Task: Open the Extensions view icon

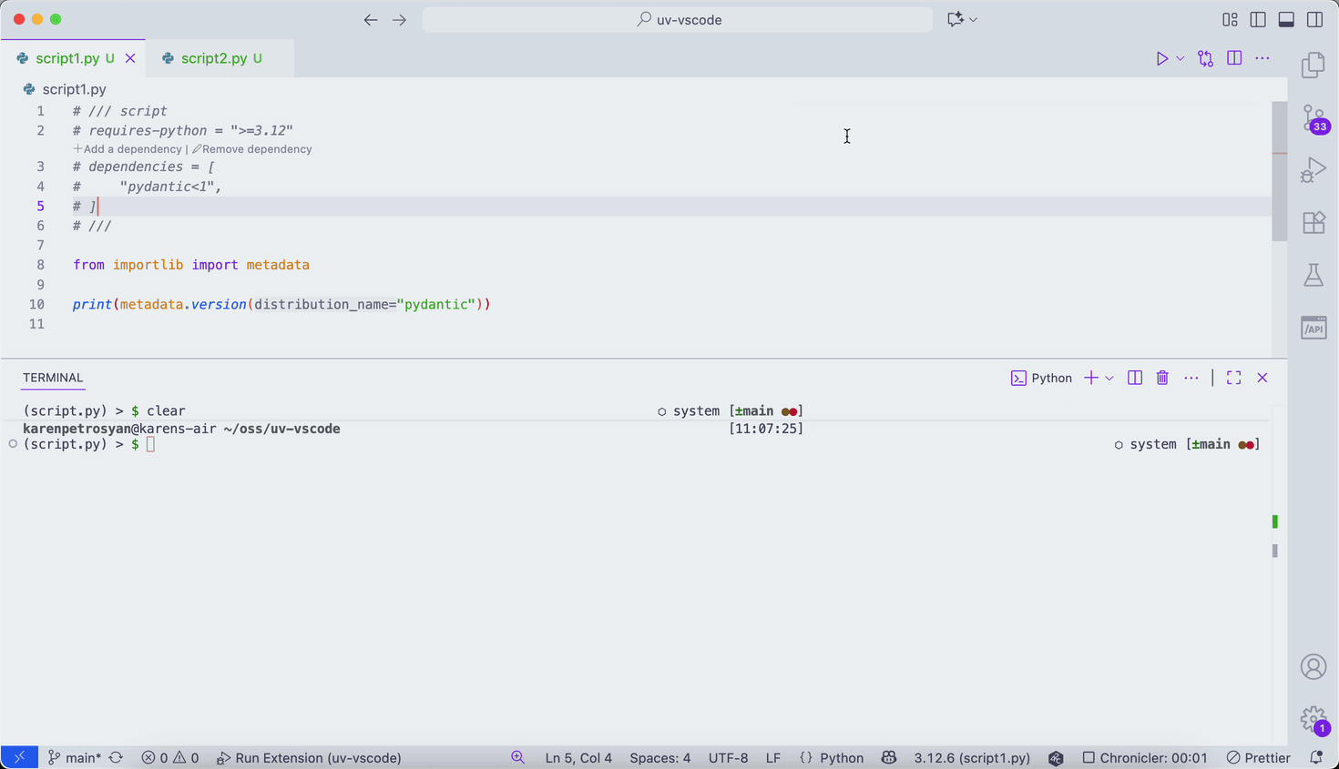Action: click(x=1313, y=223)
